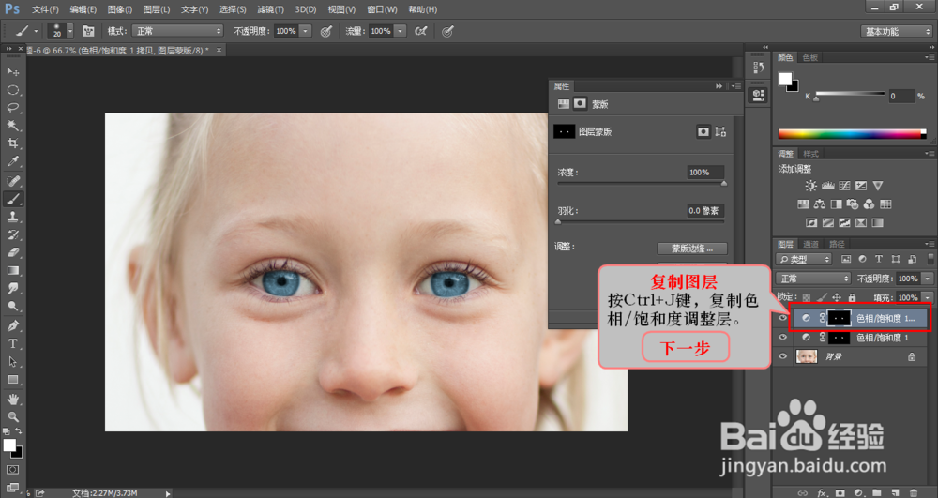938x498 pixels.
Task: Click the color spectrum ramp
Action: point(852,134)
